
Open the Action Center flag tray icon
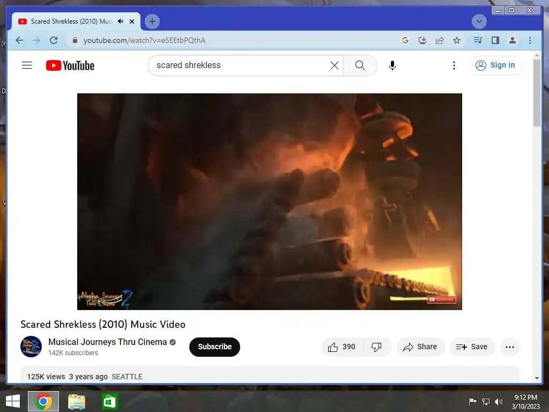(472, 401)
